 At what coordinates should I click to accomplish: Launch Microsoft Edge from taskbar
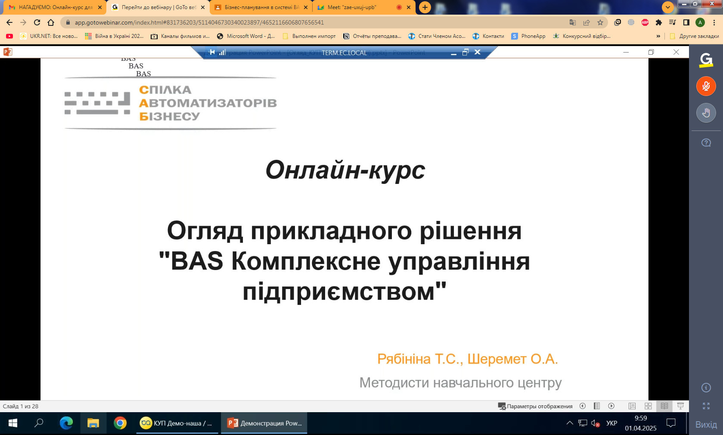coord(66,423)
